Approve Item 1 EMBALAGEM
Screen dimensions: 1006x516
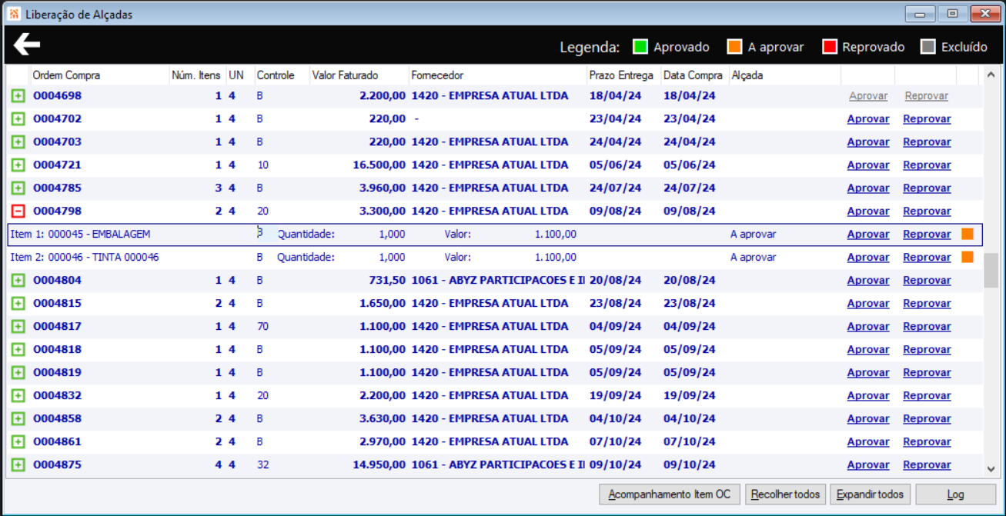click(x=868, y=235)
